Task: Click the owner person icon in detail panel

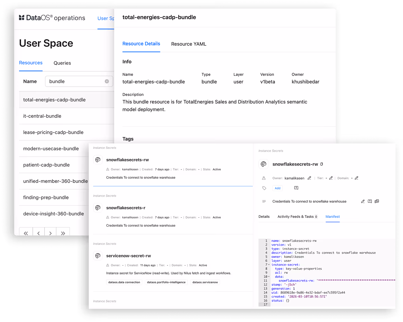Action: [x=264, y=178]
